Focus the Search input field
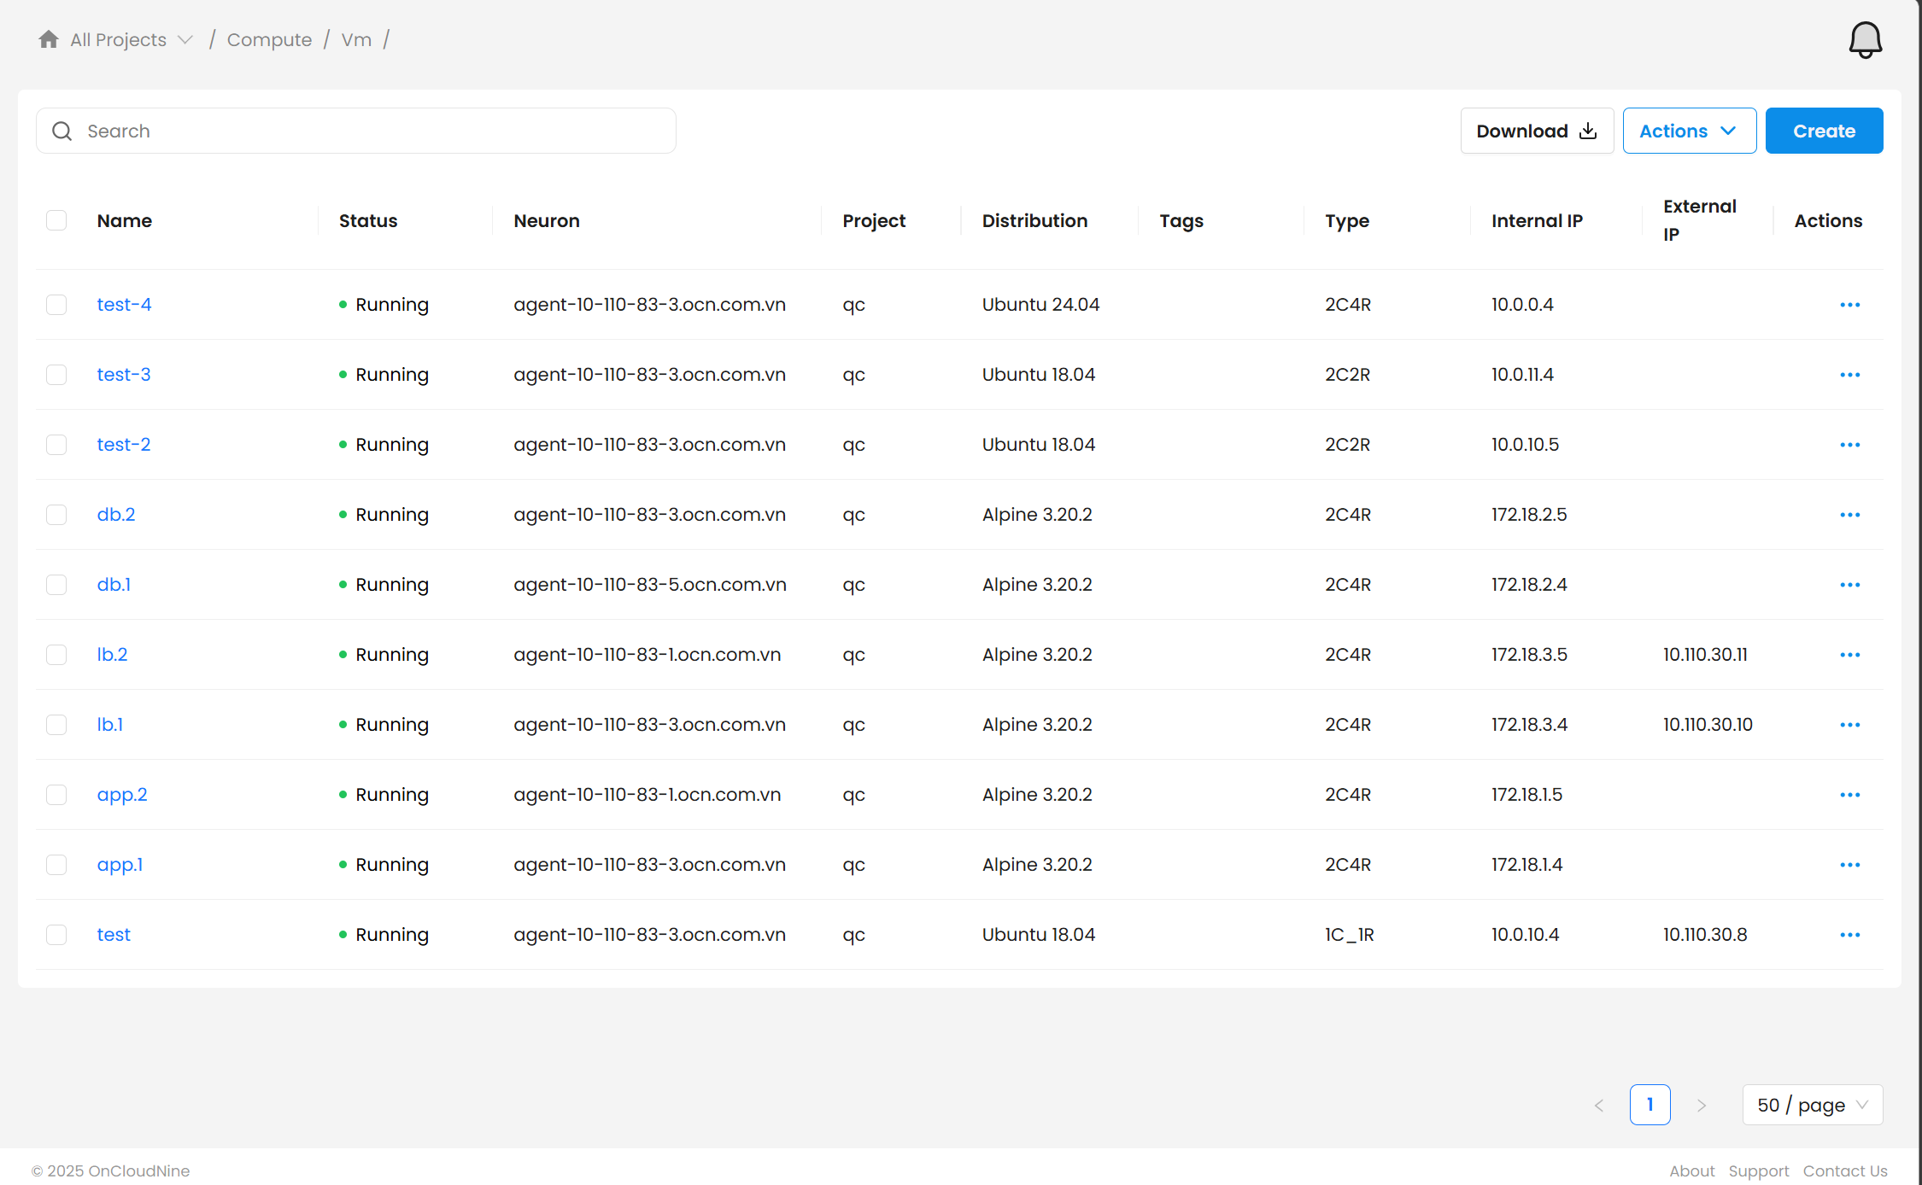Screen dimensions: 1922x1185 (x=367, y=131)
